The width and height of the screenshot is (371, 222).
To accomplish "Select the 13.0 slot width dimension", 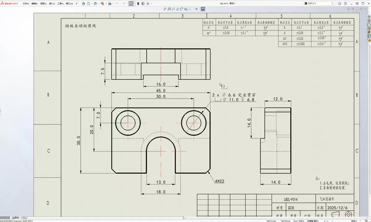I will (161, 182).
